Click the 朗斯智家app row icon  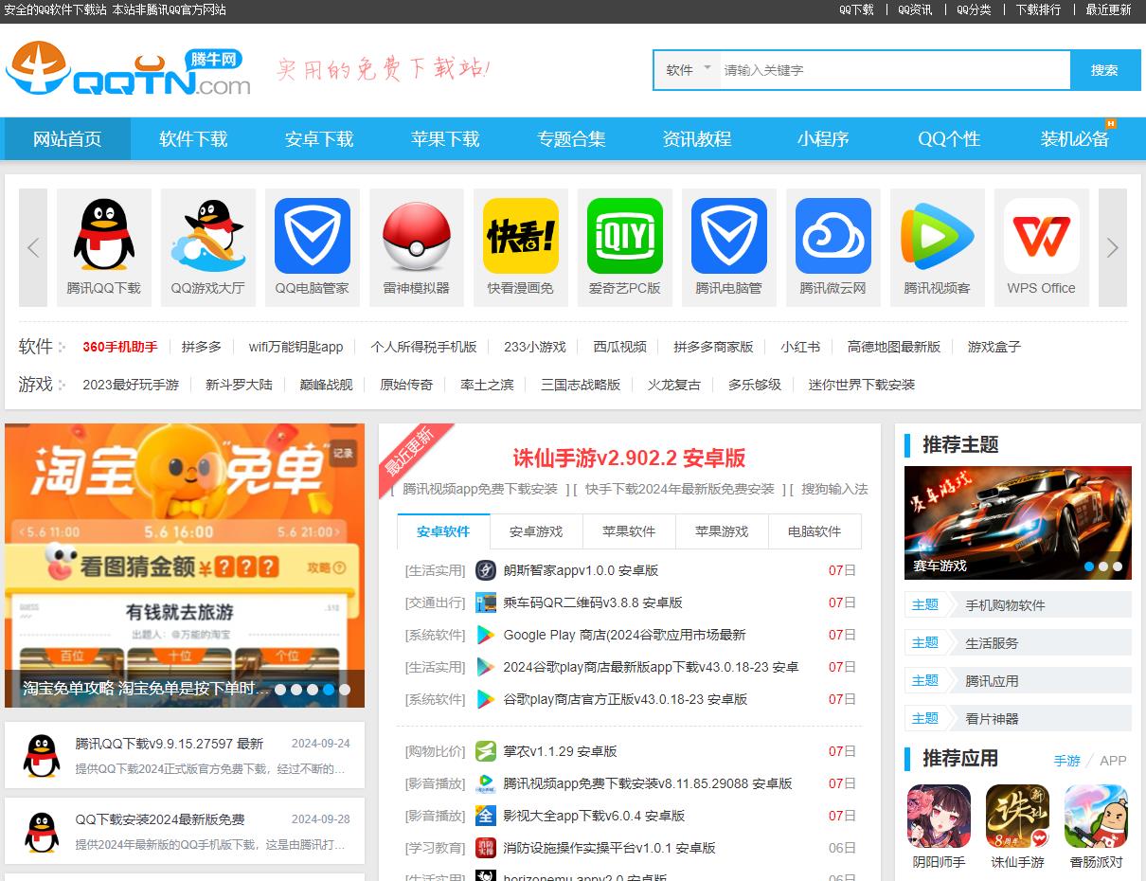click(x=486, y=570)
